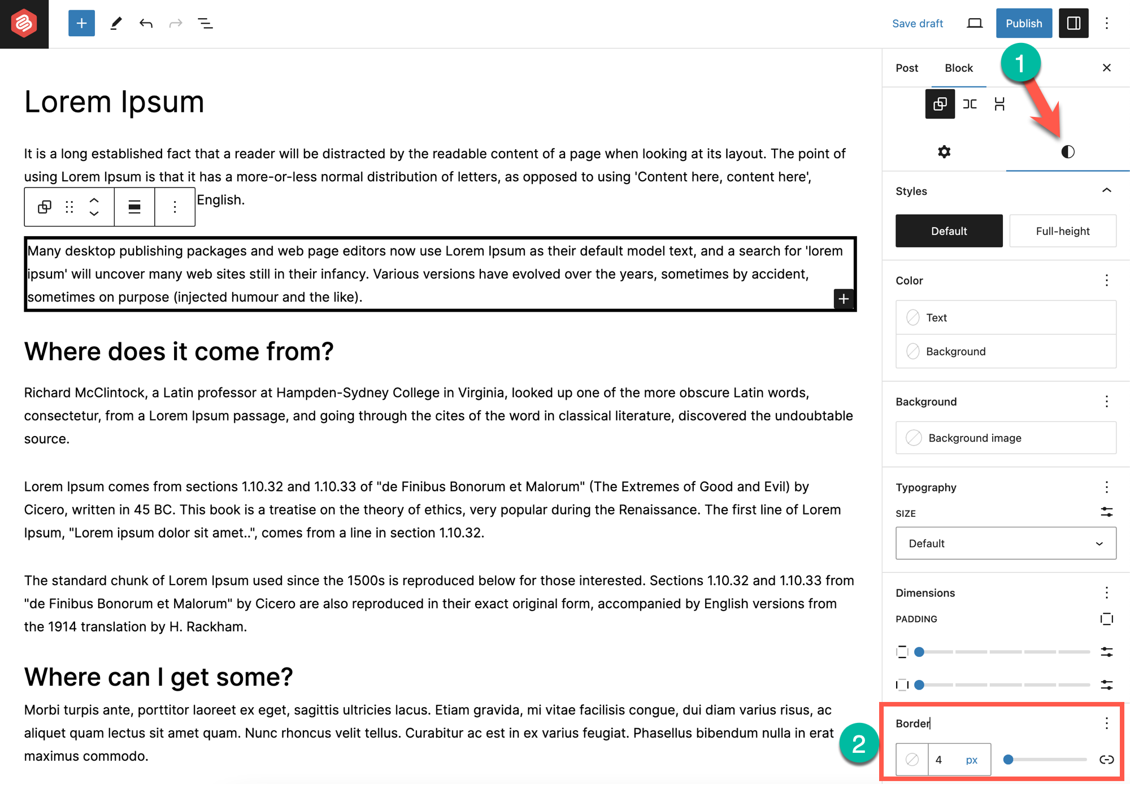Toggle custom padding sides icon in Dimensions

(x=1106, y=618)
